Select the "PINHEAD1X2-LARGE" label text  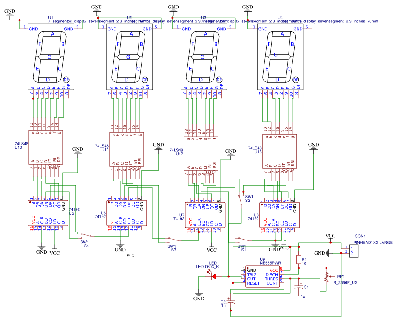[373, 243]
